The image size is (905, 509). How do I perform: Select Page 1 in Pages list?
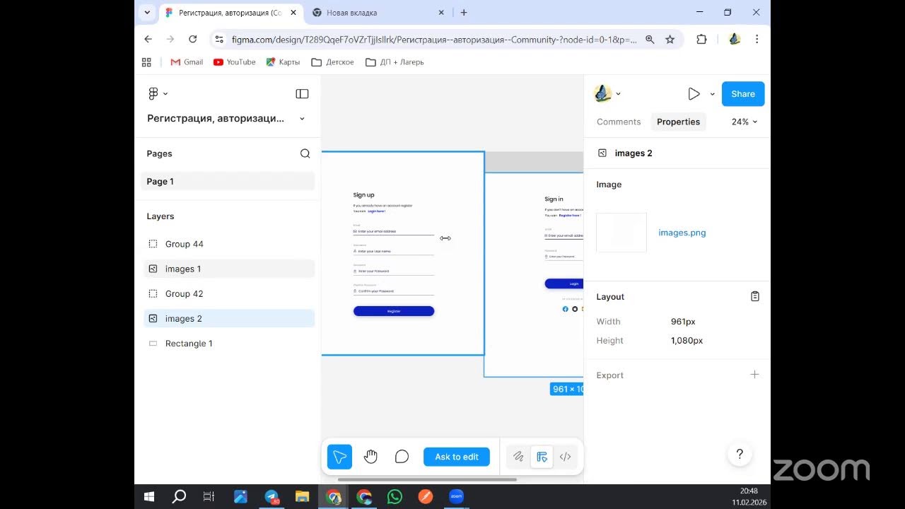click(228, 182)
